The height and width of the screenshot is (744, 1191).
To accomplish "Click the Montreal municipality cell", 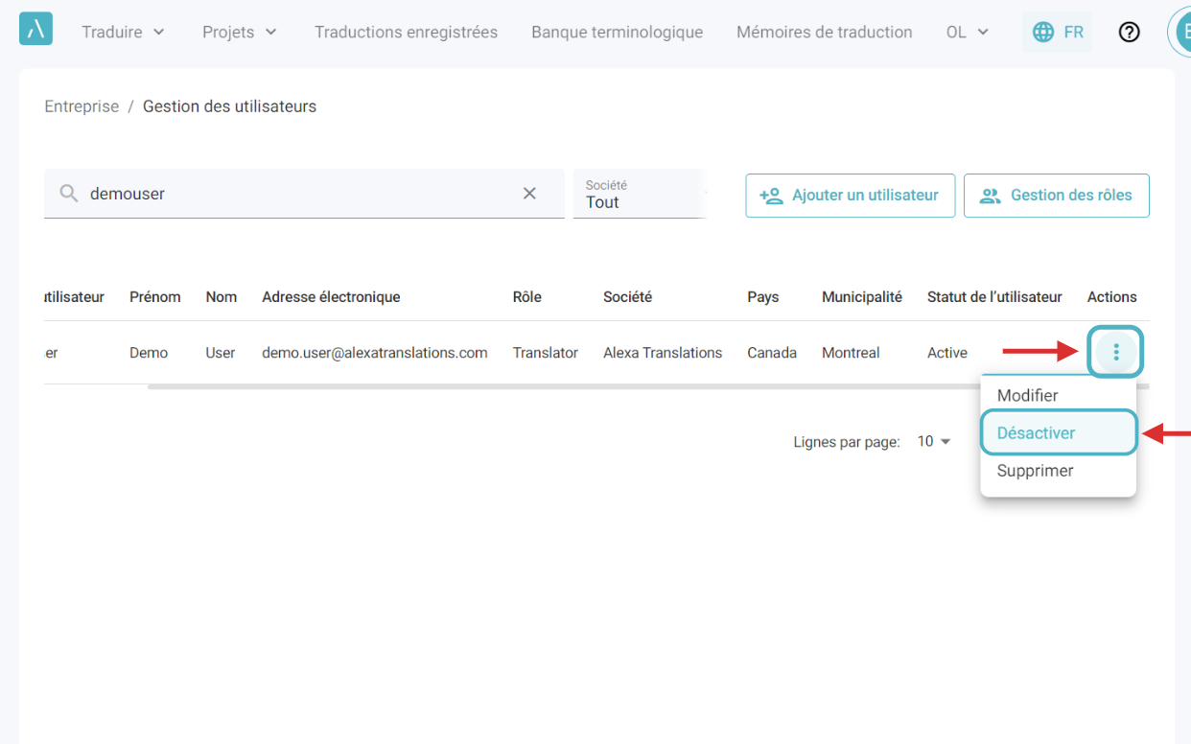I will tap(851, 353).
